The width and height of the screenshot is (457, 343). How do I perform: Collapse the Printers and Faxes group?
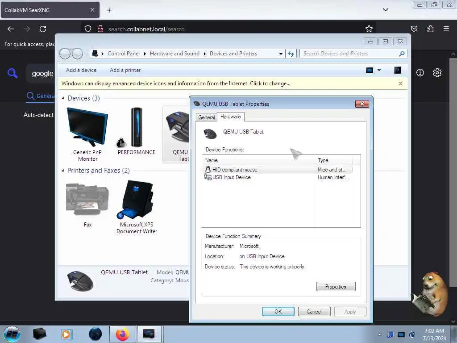coord(63,170)
